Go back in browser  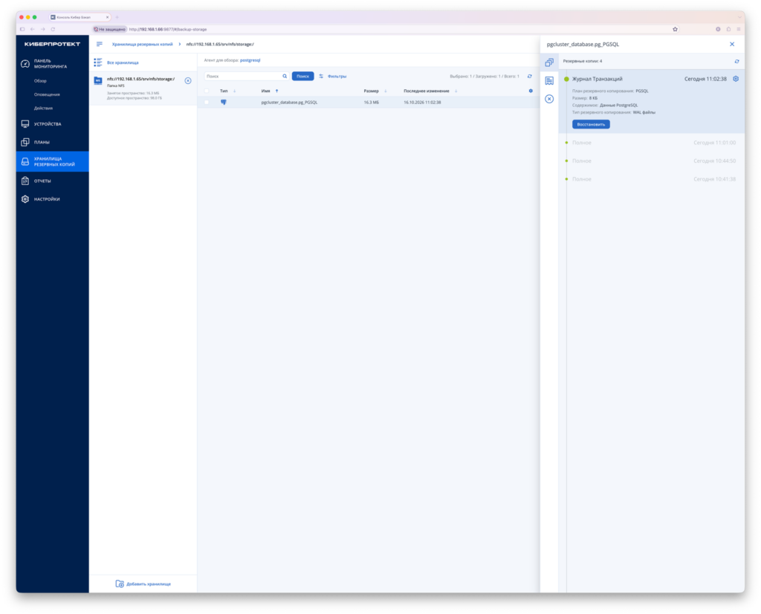[x=33, y=29]
